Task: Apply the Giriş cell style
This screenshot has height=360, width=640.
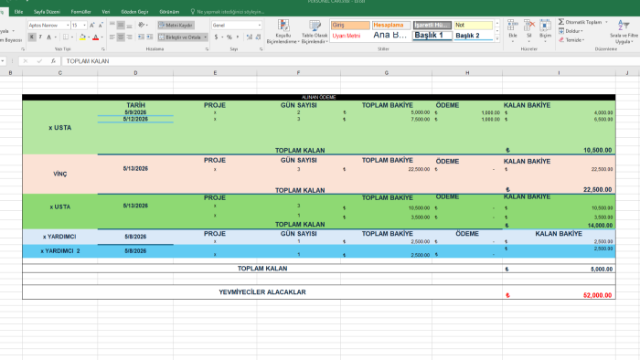Action: pyautogui.click(x=350, y=26)
